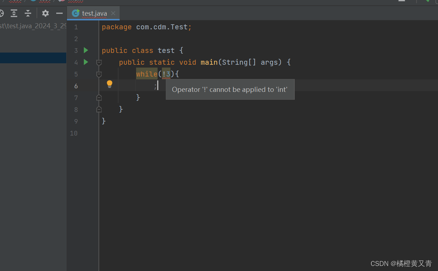The width and height of the screenshot is (438, 271).
Task: Click the test.java_2024_3_29 path in Project panel
Action: [x=33, y=26]
